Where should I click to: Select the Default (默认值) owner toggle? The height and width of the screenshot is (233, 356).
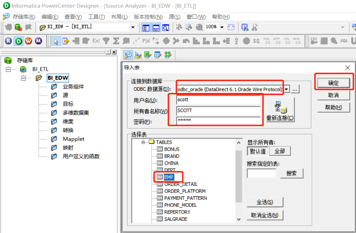click(258, 151)
